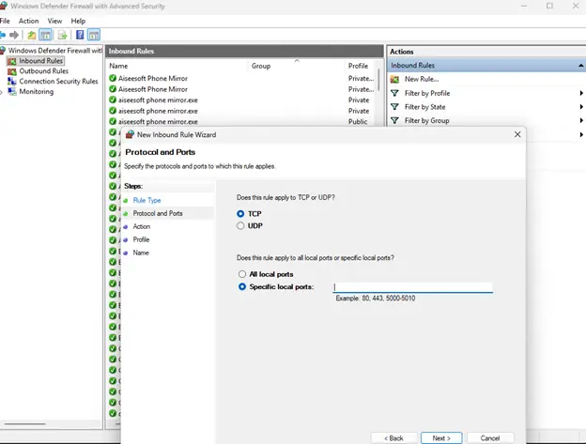
Task: Click the Specific local ports text field
Action: 412,287
